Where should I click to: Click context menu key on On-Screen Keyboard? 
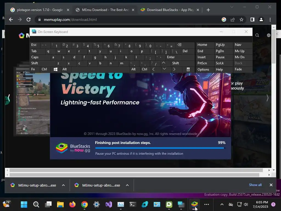point(188,69)
